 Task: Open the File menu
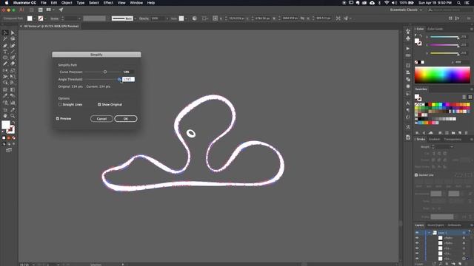coord(44,3)
